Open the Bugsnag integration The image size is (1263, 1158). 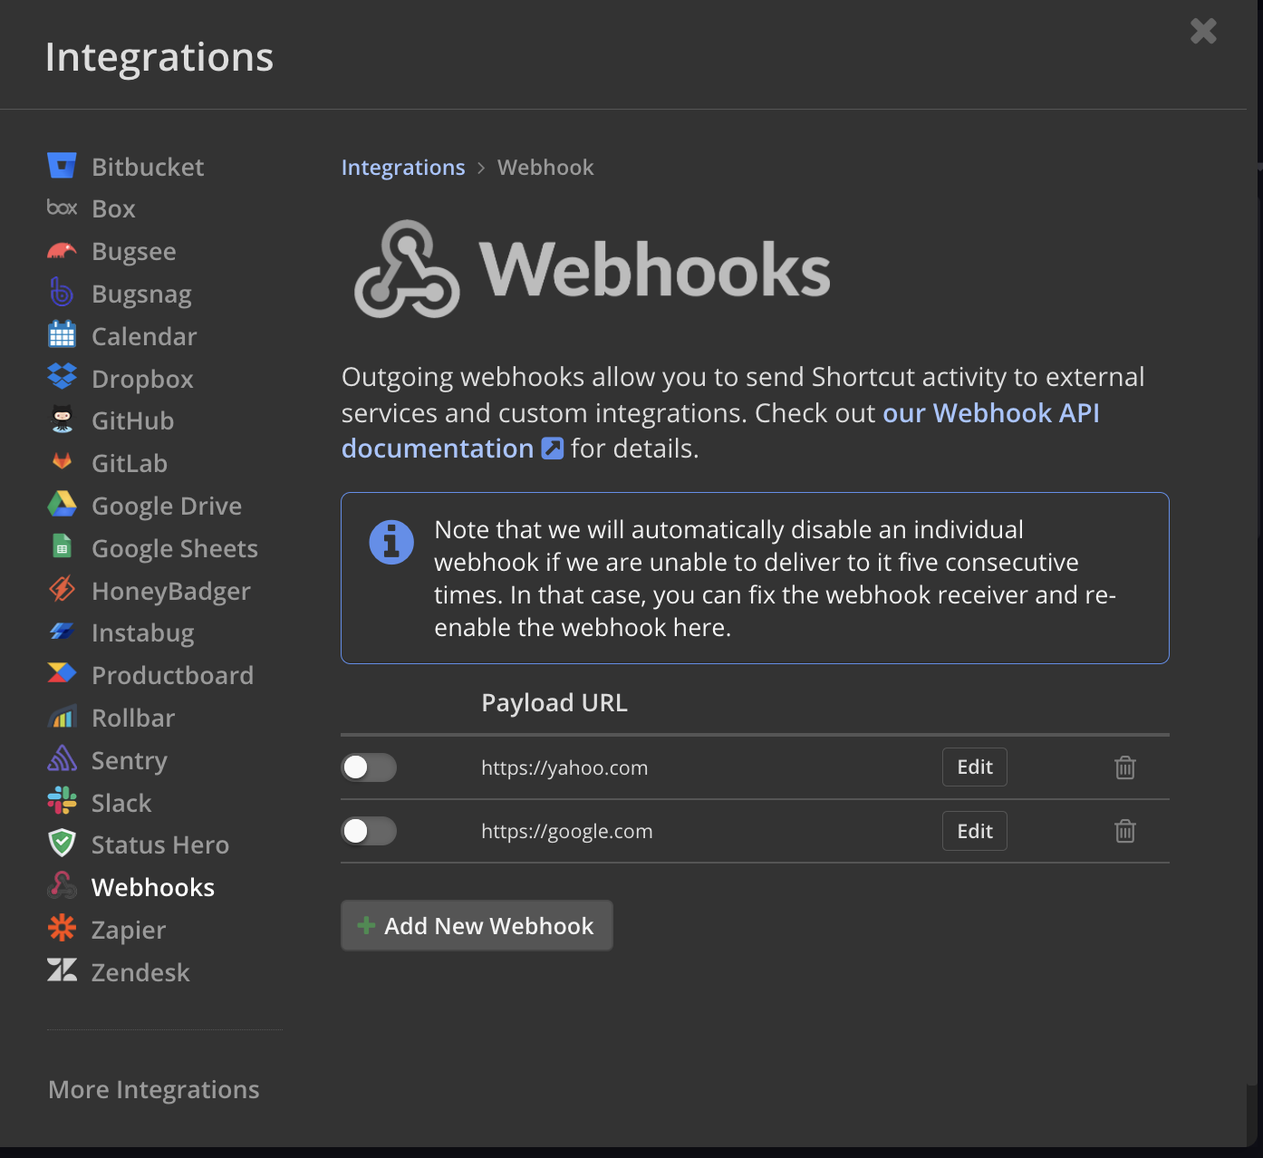(x=141, y=294)
